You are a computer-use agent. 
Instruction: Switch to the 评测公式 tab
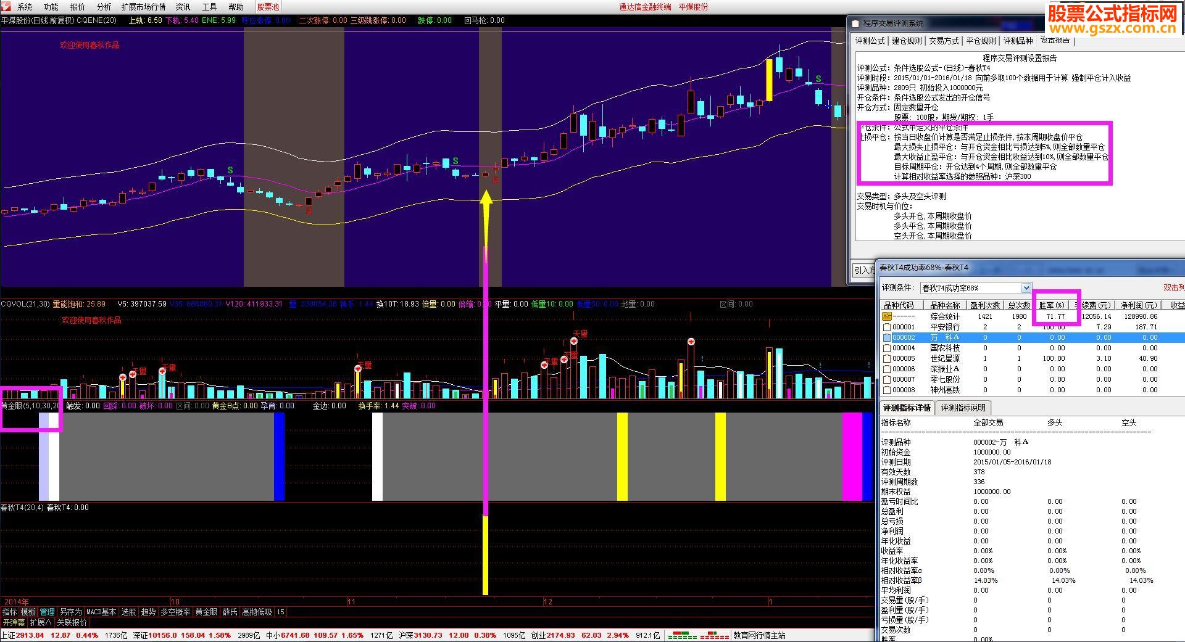[870, 41]
